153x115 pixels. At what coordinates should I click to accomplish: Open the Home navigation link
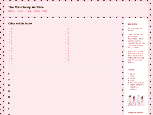click(x=11, y=11)
